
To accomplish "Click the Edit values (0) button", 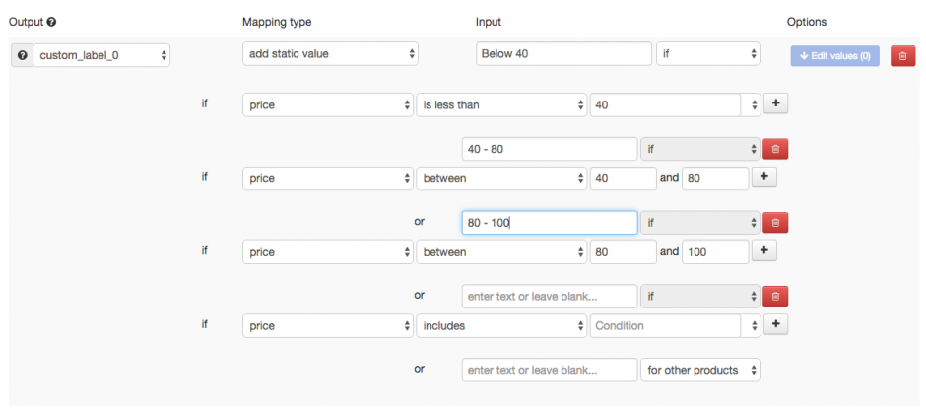I will point(835,56).
